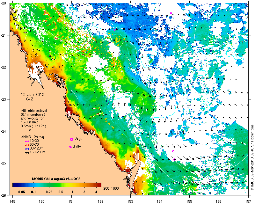Select the black 150-200m arrow symbol
The image size is (255, 204).
[x=27, y=153]
